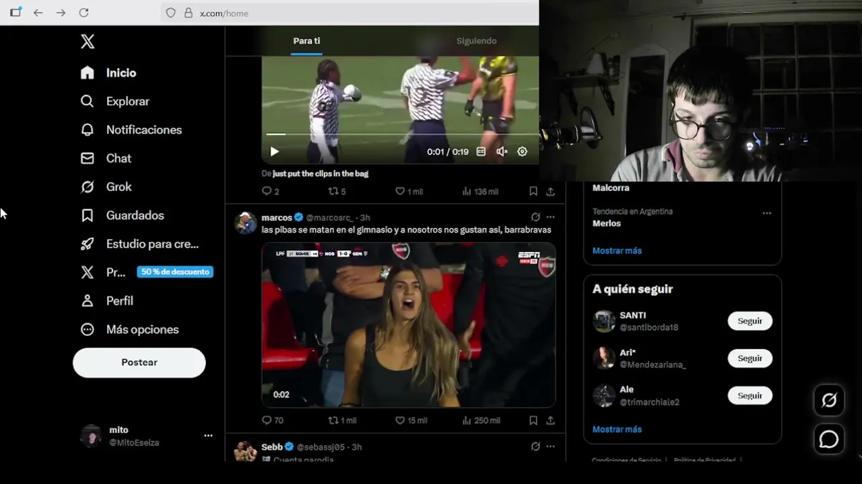Click browser forward arrow

pyautogui.click(x=61, y=13)
